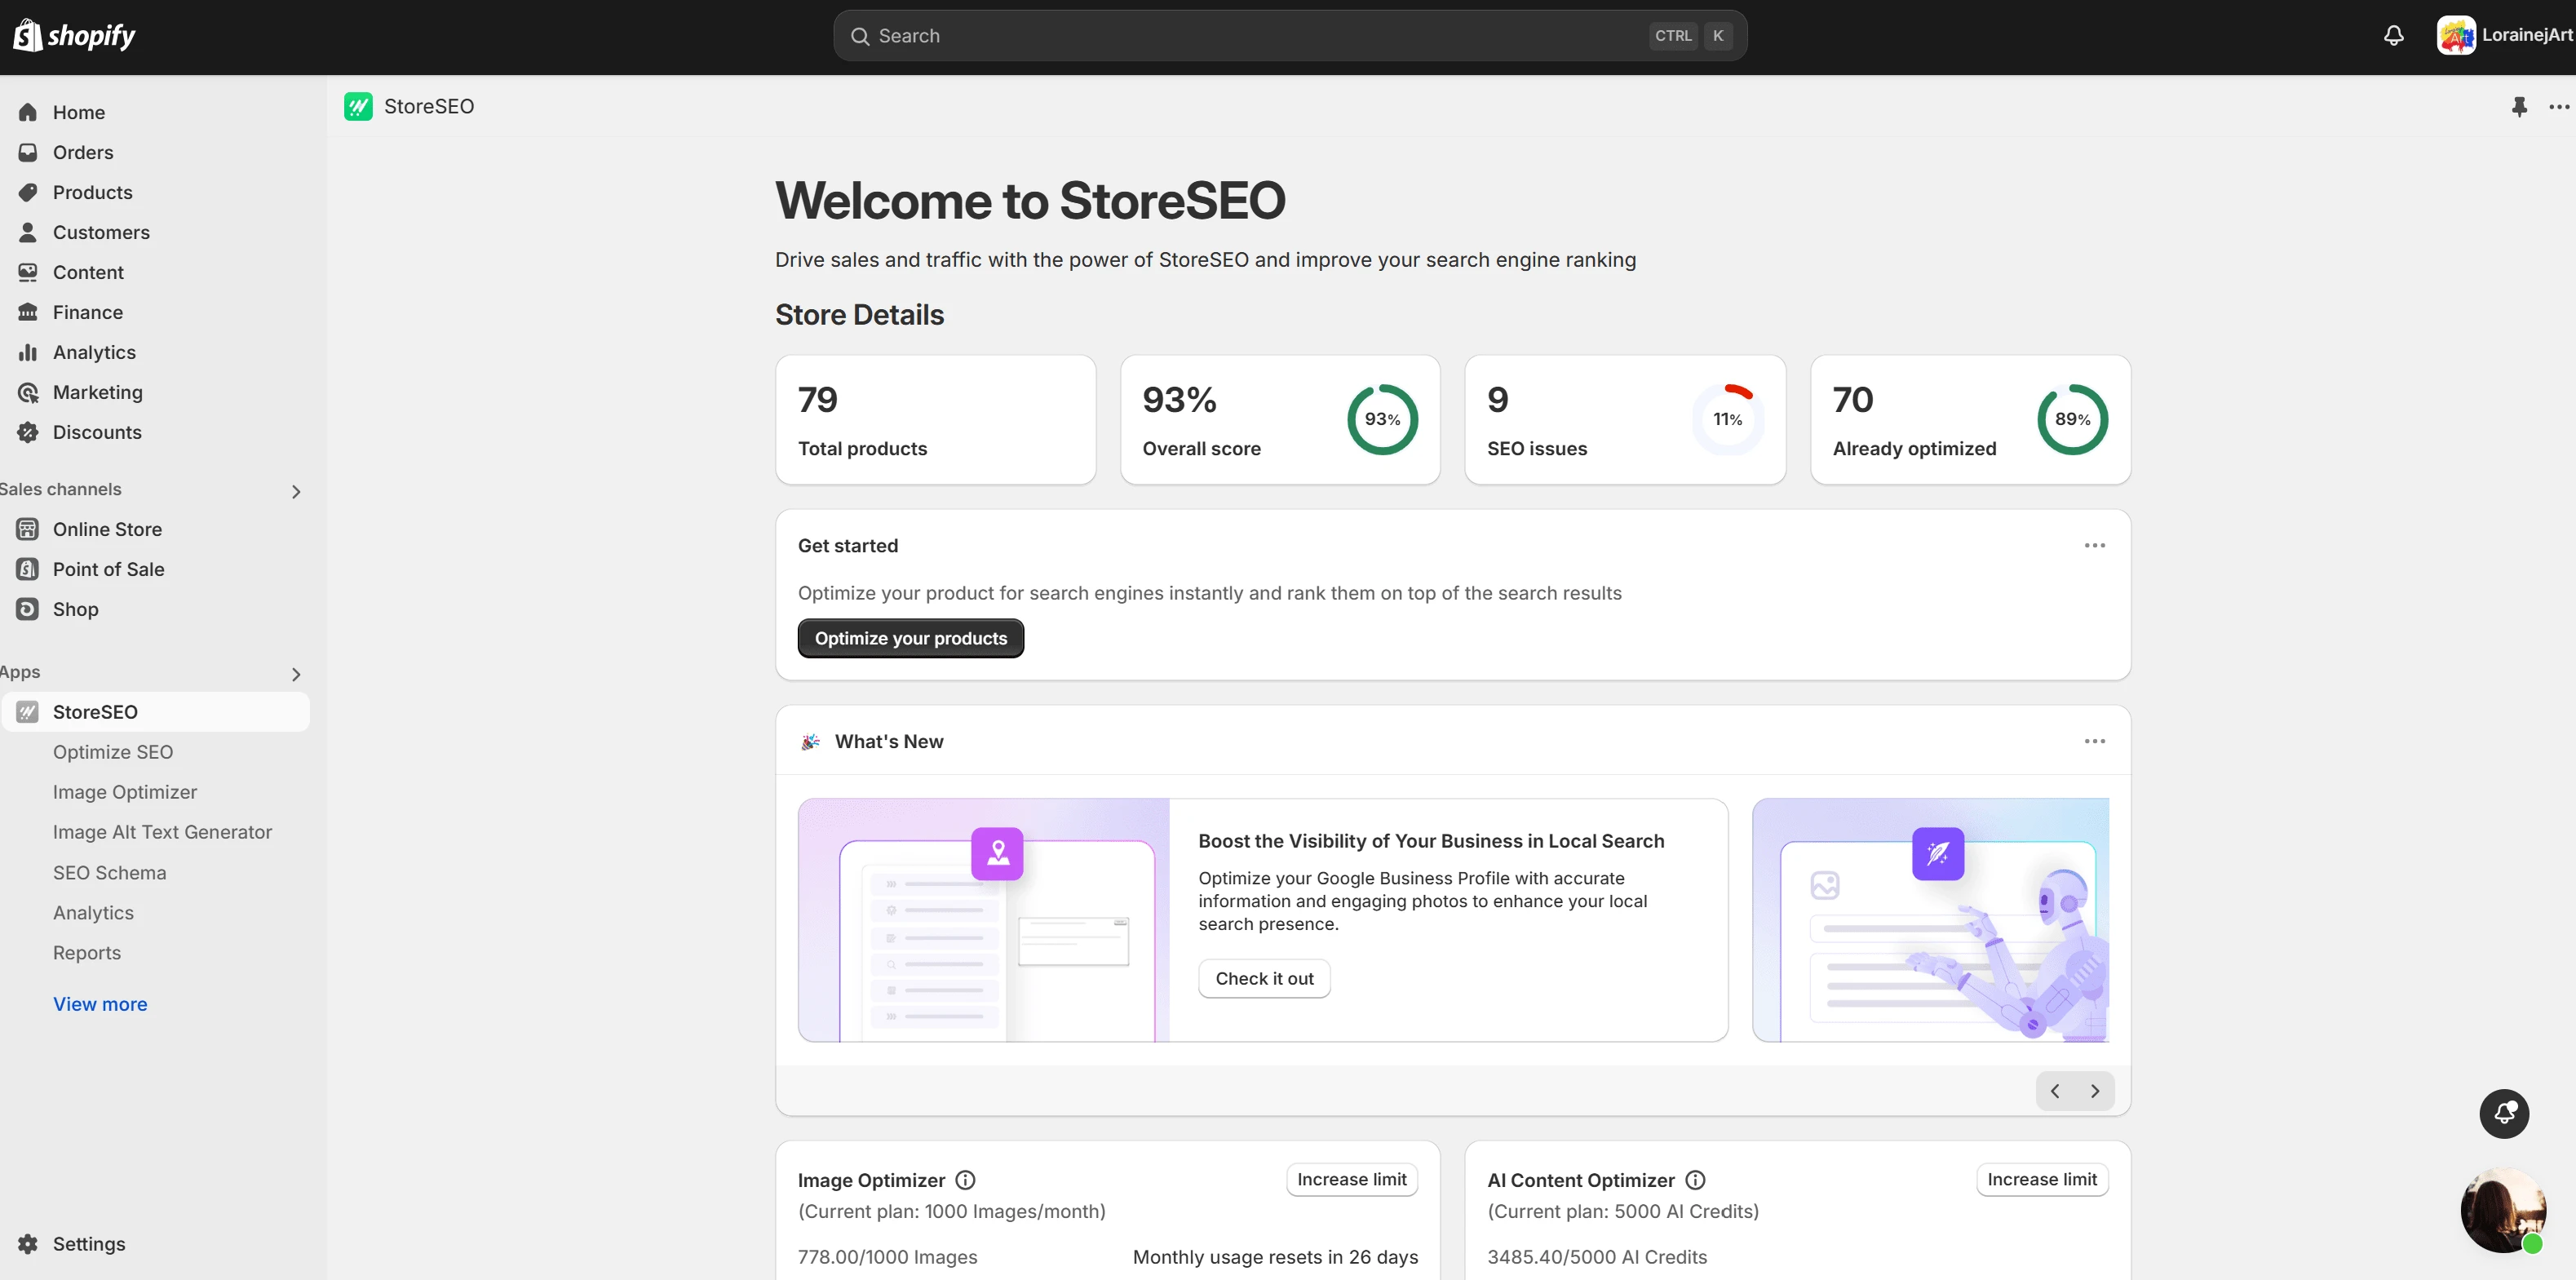Click Optimize your products button
This screenshot has width=2576, height=1280.
[910, 638]
